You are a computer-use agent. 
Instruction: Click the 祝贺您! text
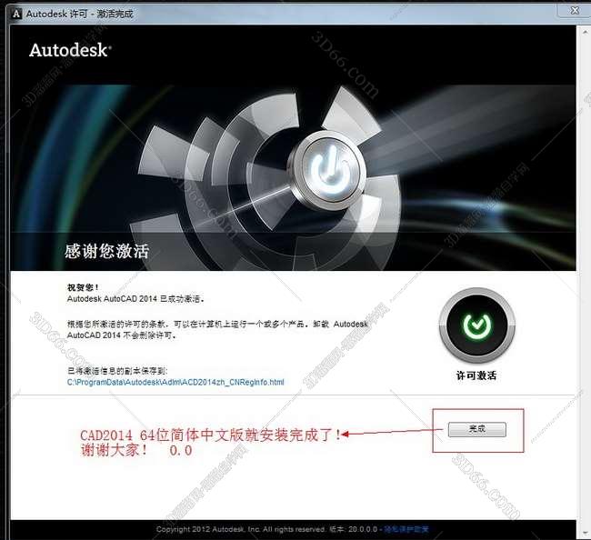pos(83,287)
